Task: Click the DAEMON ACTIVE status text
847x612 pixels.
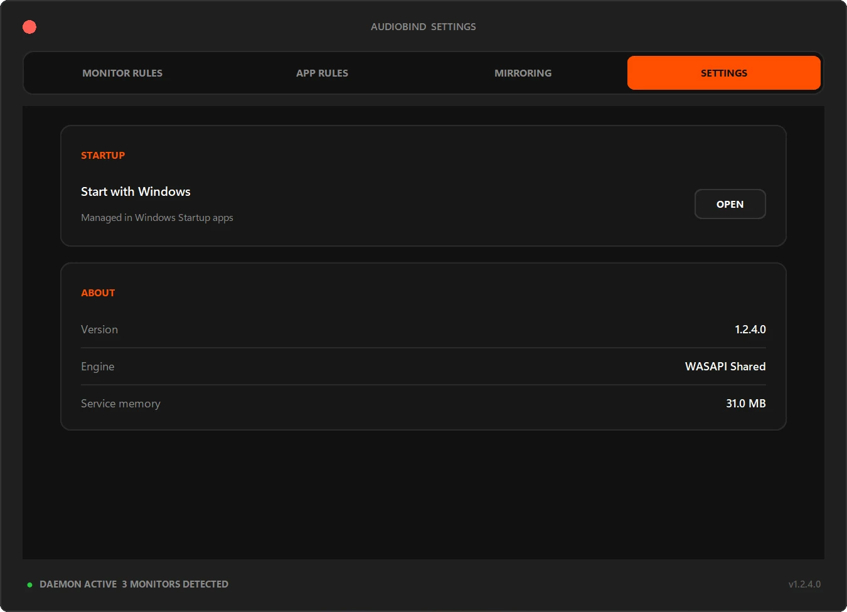Action: coord(78,584)
